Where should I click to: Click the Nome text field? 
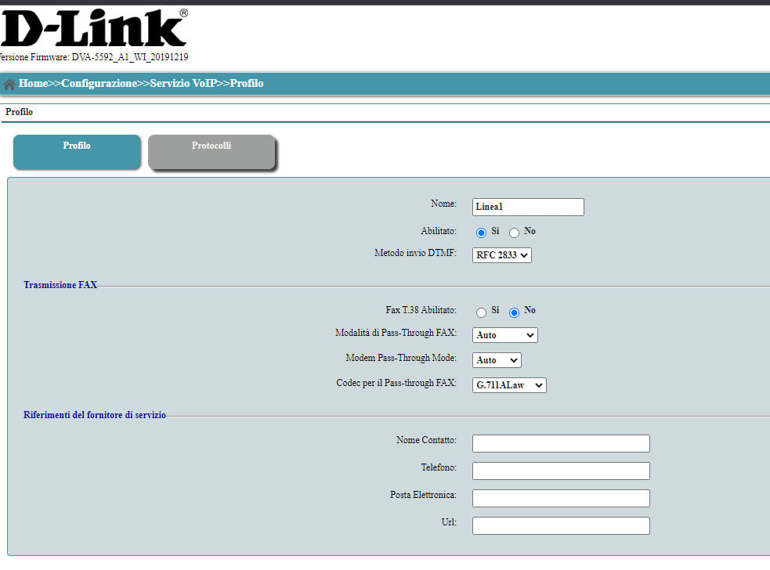(528, 207)
